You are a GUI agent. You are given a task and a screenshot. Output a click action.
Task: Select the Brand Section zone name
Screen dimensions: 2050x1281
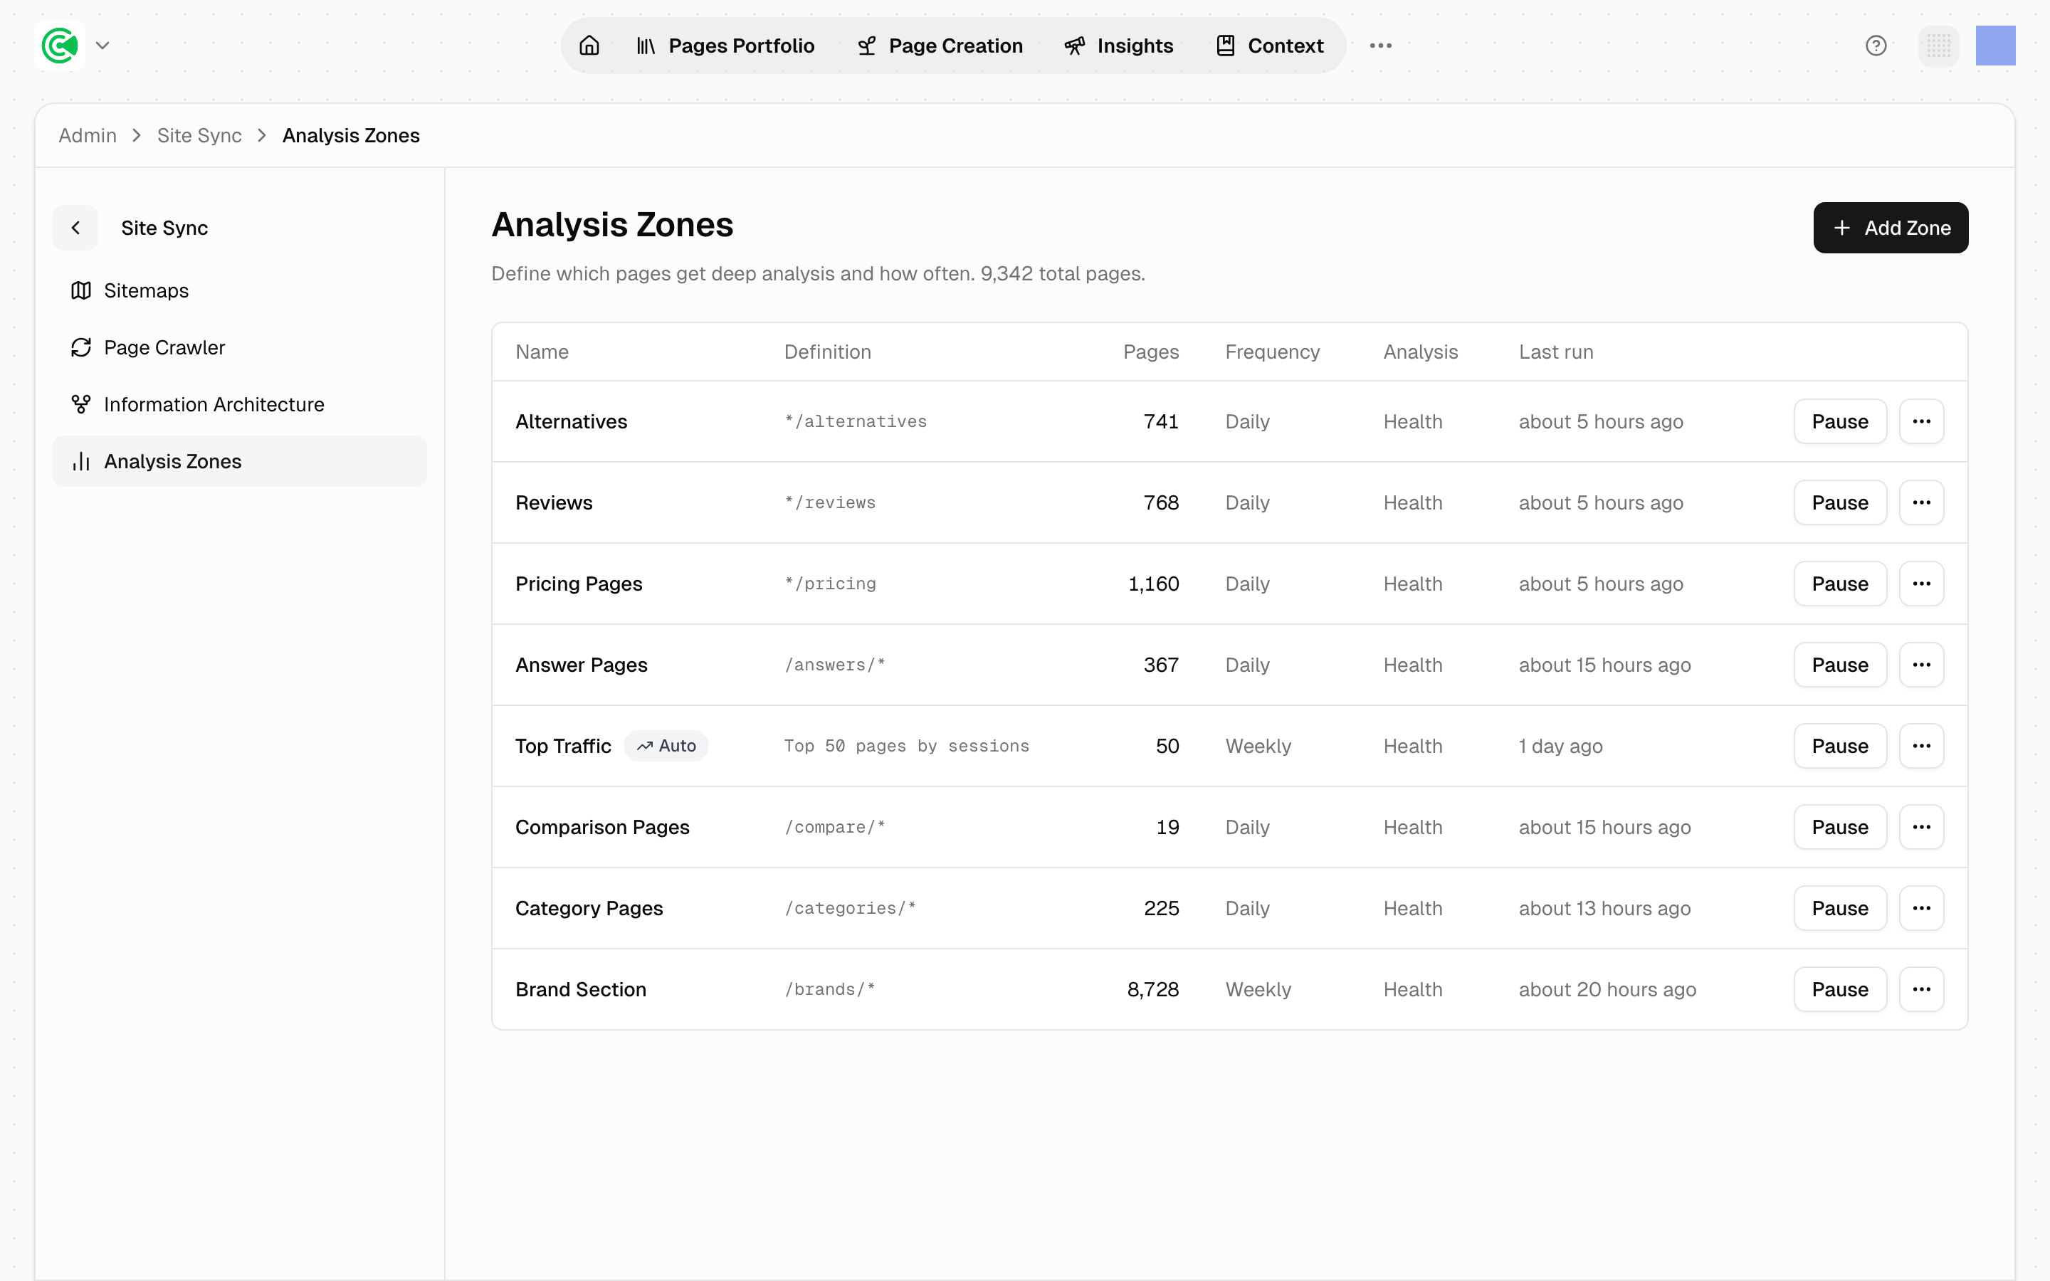pos(580,989)
